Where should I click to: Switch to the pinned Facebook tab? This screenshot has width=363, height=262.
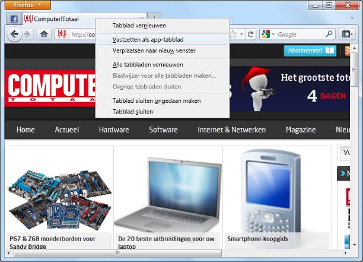(x=14, y=19)
